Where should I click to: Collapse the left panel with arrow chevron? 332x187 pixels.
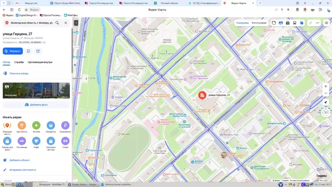[76, 23]
